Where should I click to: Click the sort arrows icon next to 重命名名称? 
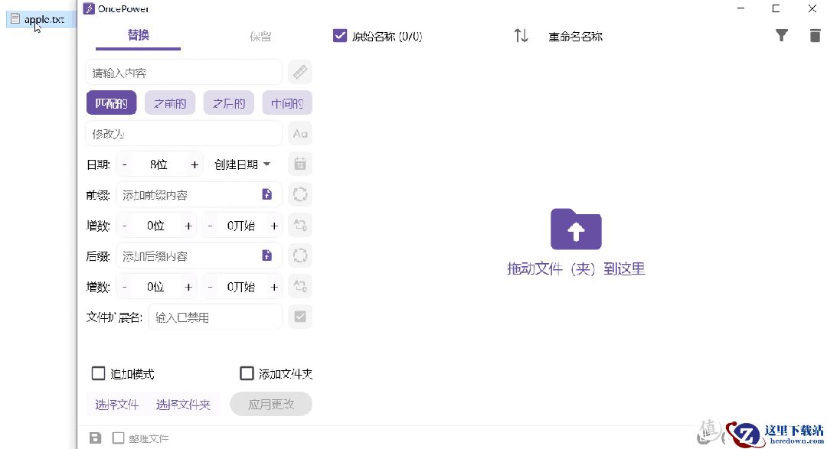(x=521, y=36)
